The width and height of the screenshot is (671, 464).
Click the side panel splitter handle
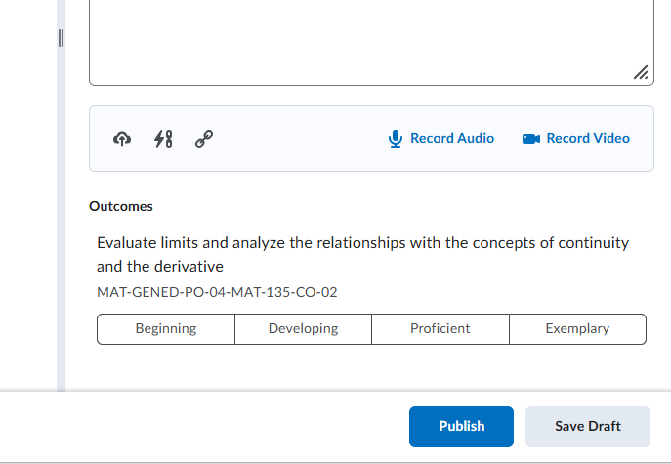point(61,38)
